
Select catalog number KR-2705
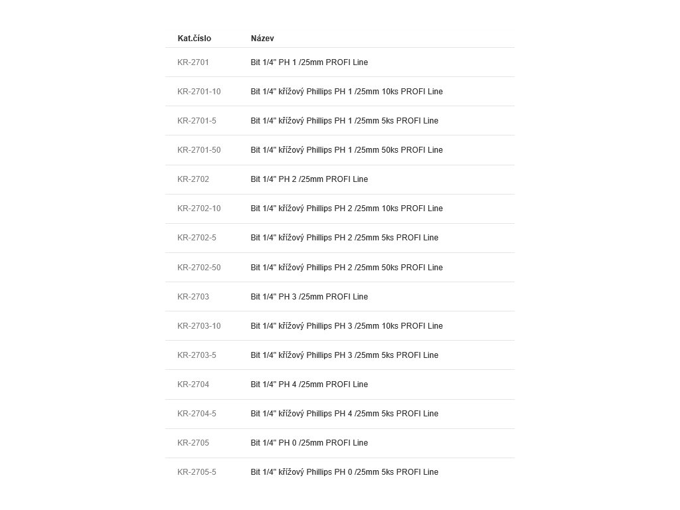point(193,443)
